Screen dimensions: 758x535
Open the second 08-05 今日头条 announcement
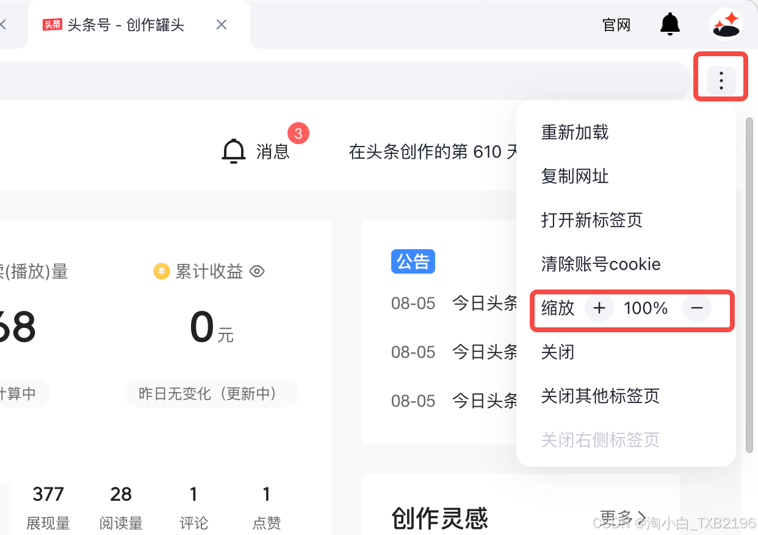[454, 352]
